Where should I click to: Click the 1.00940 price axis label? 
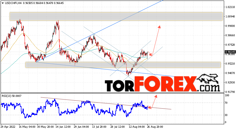(x=230, y=17)
